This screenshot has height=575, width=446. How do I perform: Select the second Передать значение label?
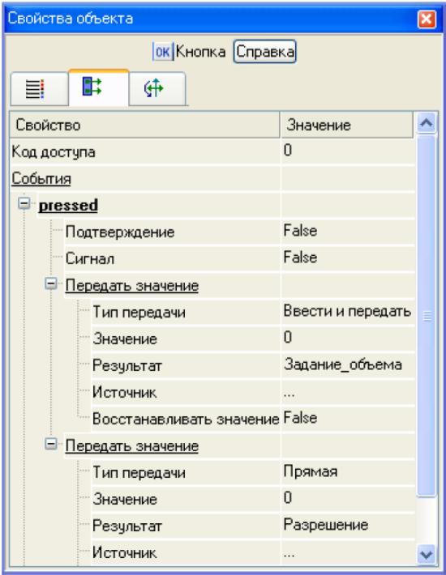click(x=132, y=446)
